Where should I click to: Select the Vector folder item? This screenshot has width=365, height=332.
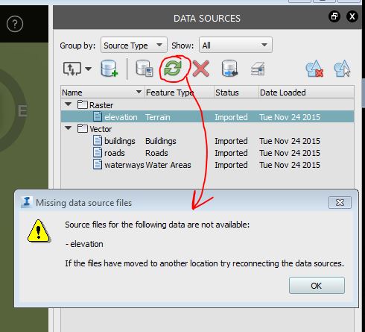(95, 129)
